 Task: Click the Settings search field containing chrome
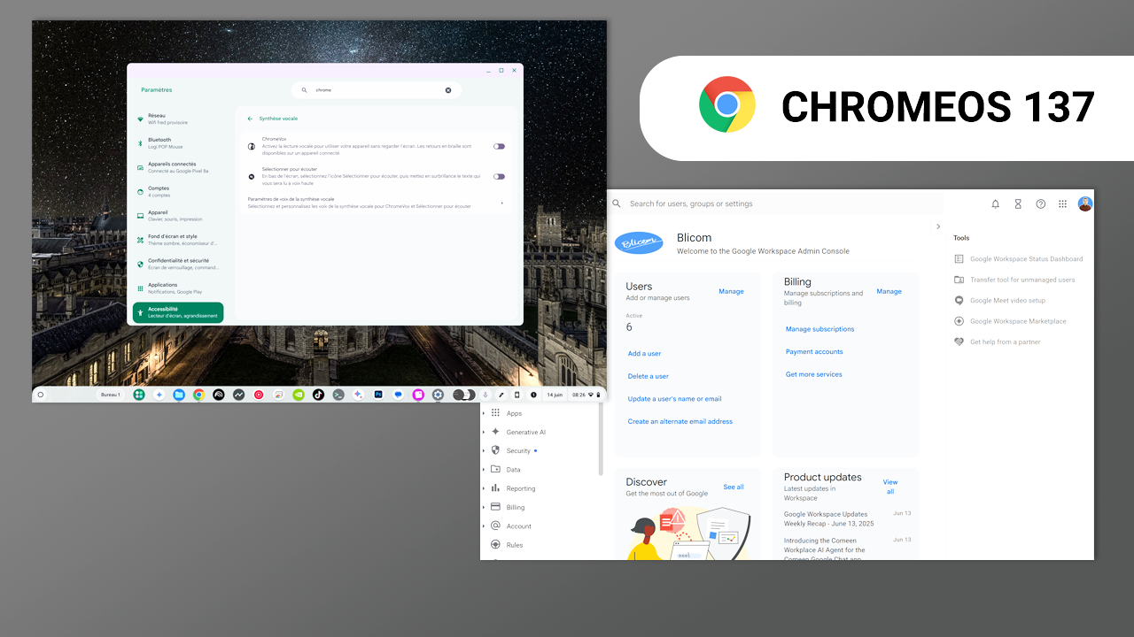pos(377,90)
